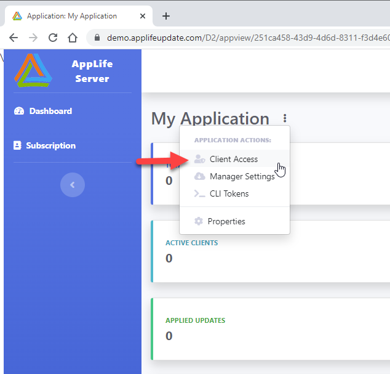
Task: Close the Application: My Application tab
Action: click(x=143, y=16)
